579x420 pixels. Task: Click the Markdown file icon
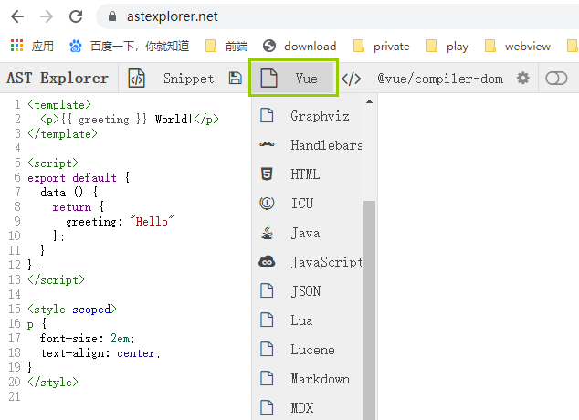coord(267,378)
